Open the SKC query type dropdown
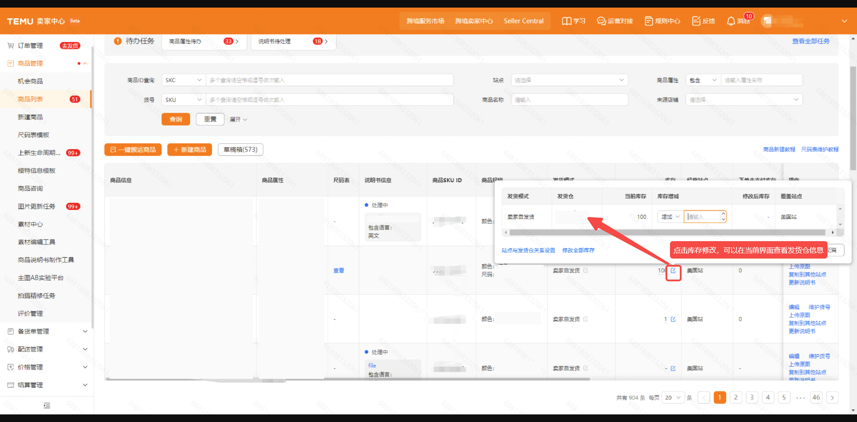 pos(183,80)
